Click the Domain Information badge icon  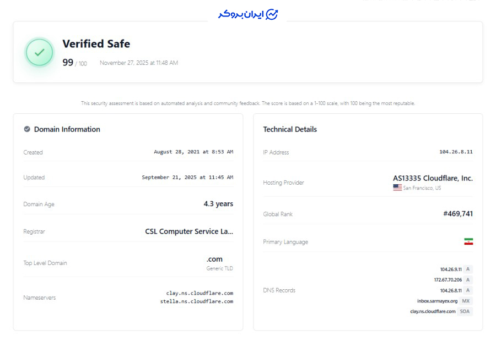(27, 129)
